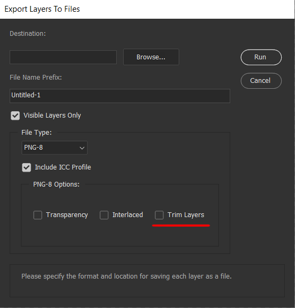Click into the Untitled-1 prefix field
This screenshot has width=295, height=308.
click(120, 96)
